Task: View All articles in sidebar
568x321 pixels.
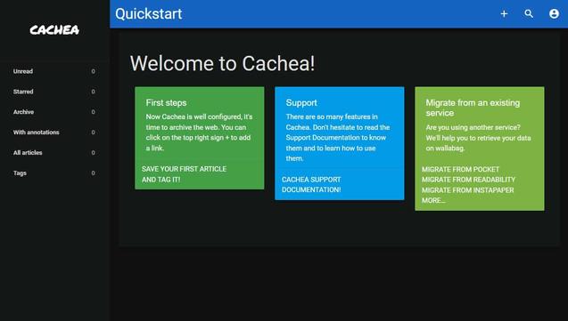Action: pyautogui.click(x=54, y=153)
